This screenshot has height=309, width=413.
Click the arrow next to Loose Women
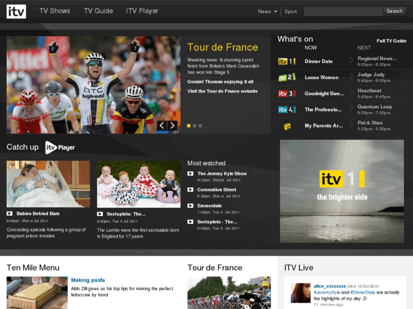click(351, 77)
